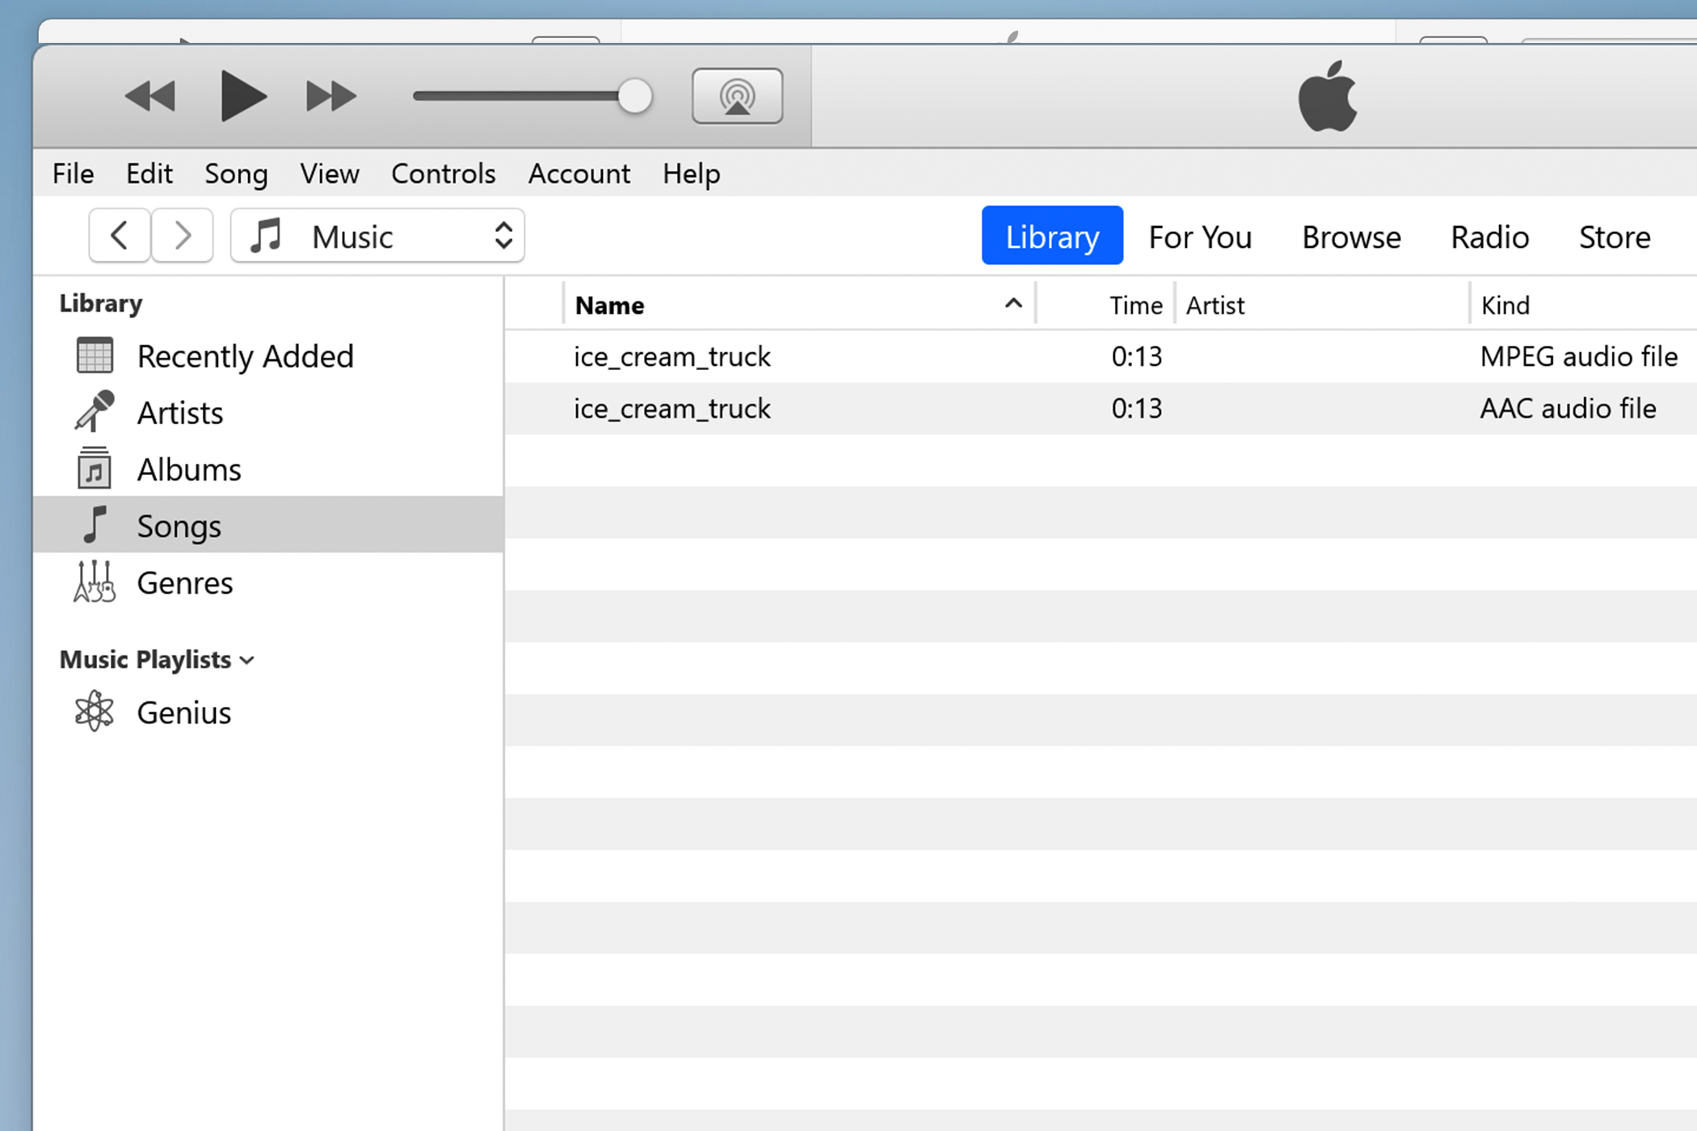Viewport: 1697px width, 1131px height.
Task: Click the Genius atom icon
Action: click(x=95, y=711)
